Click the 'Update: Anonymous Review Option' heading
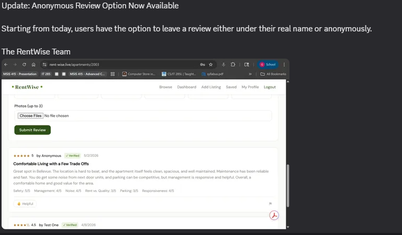The image size is (402, 235). (x=90, y=6)
